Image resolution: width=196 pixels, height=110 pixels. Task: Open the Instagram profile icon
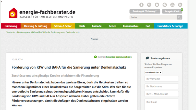pos(149,5)
